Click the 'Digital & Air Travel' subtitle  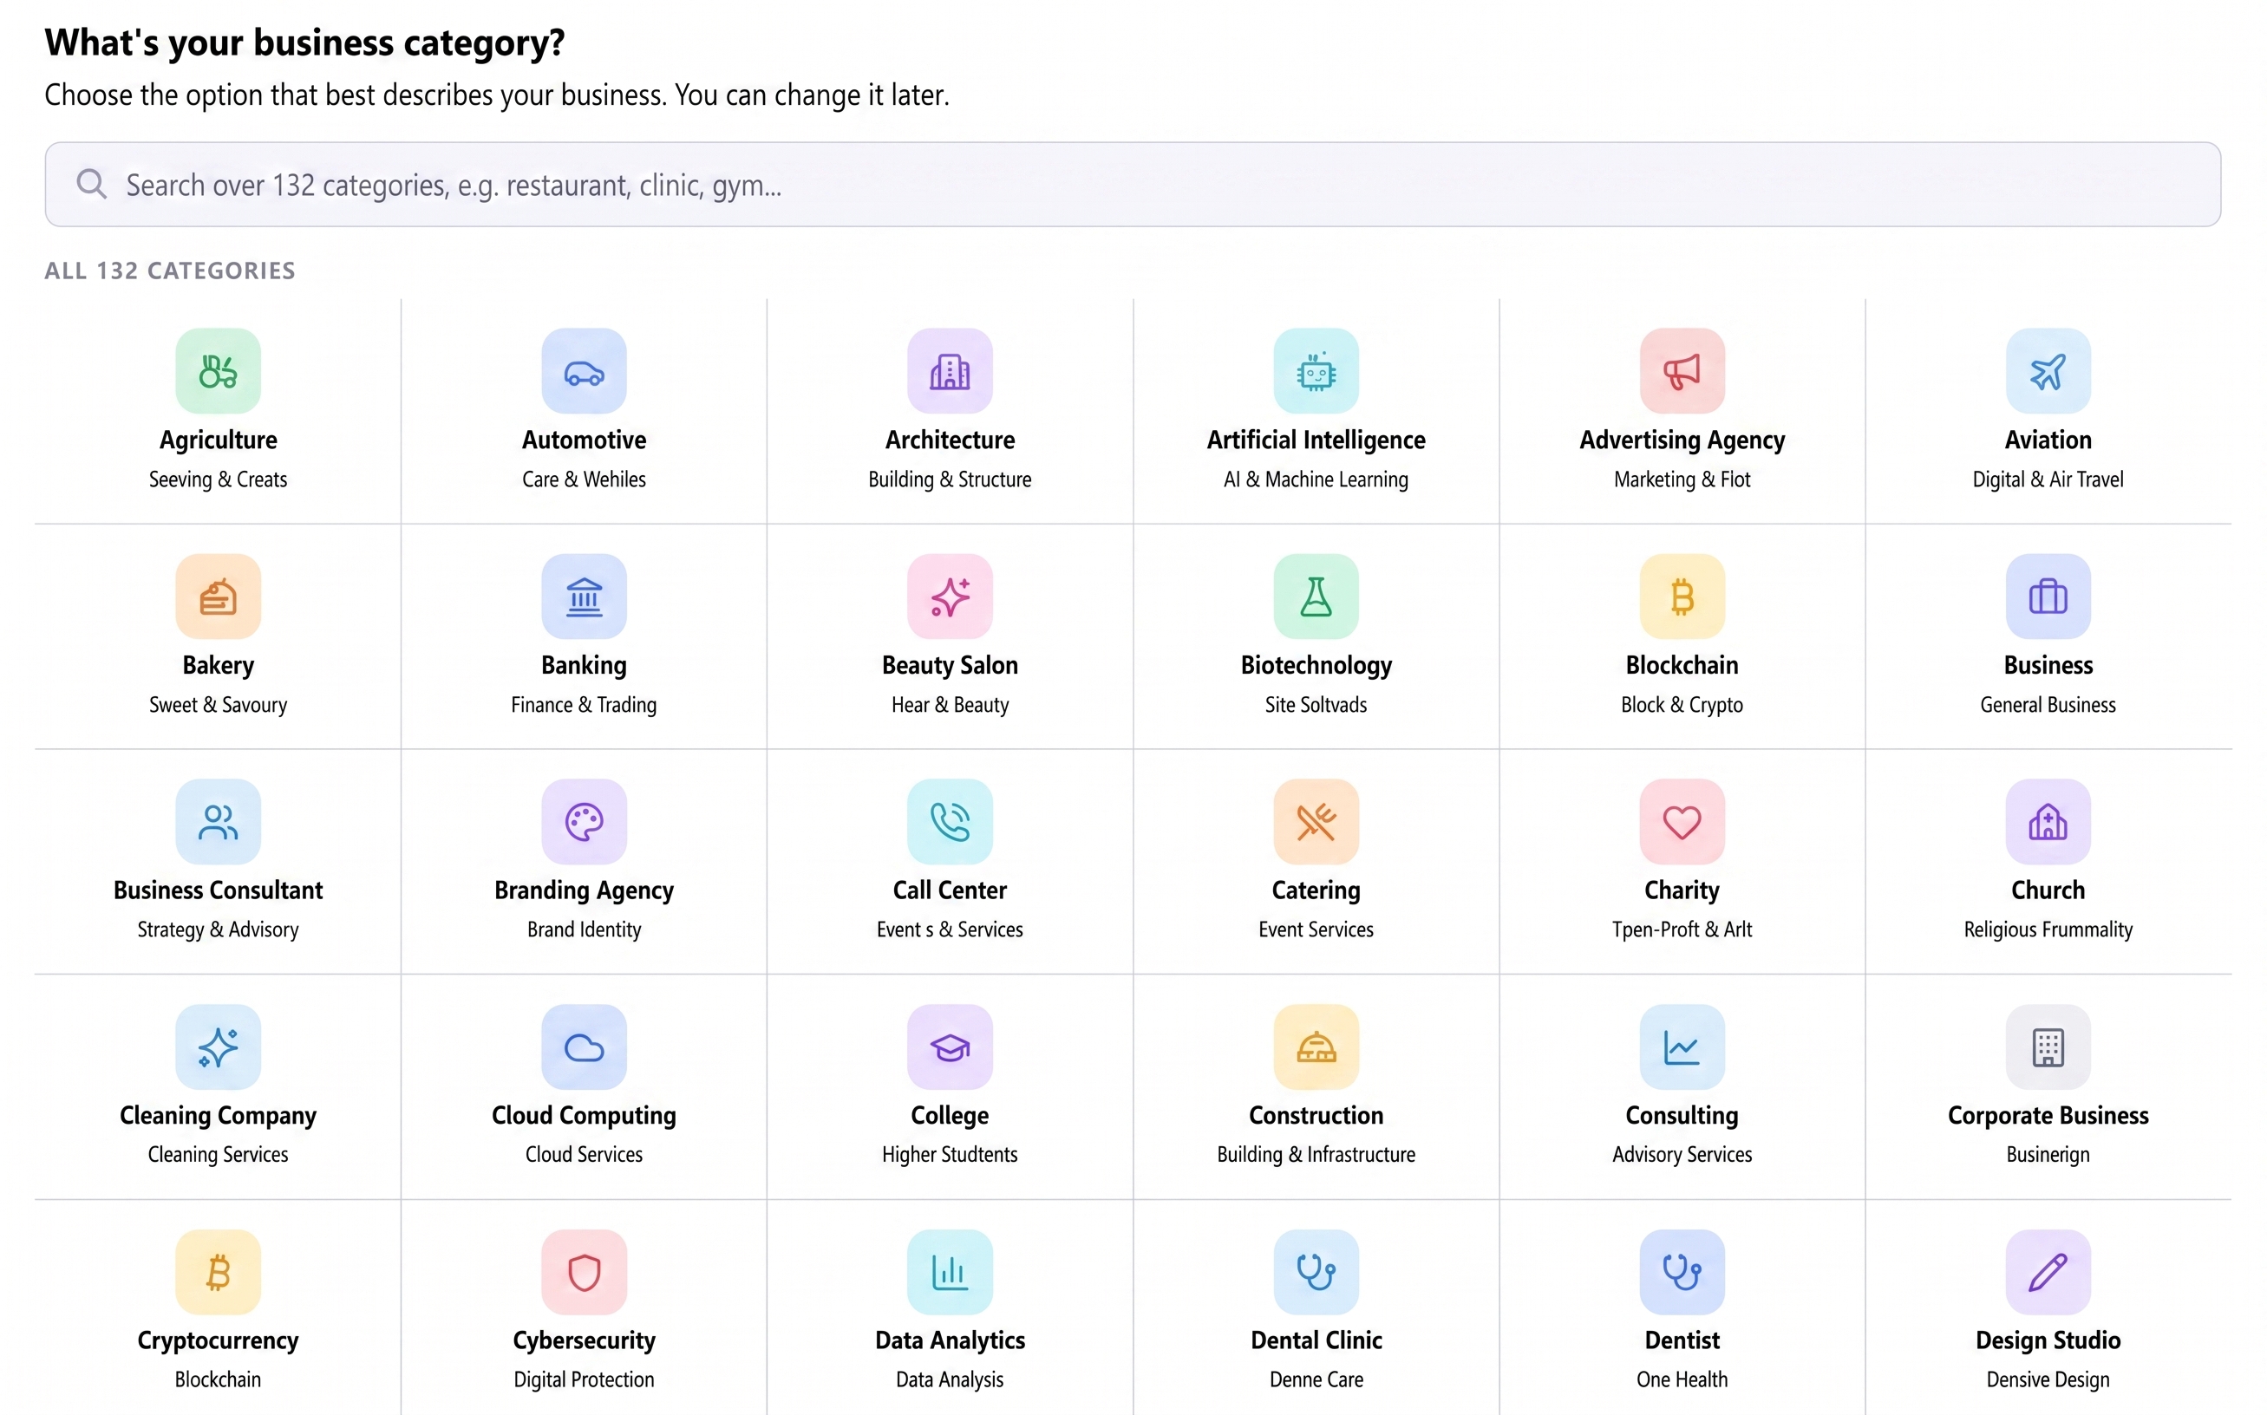(x=2048, y=479)
